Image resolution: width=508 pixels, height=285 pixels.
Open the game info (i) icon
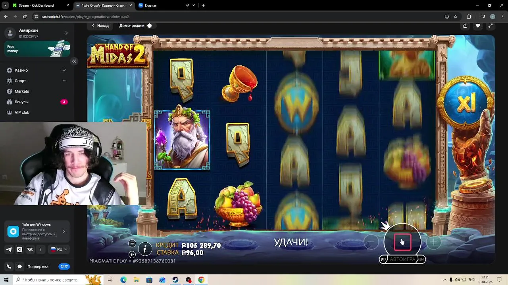[145, 249]
